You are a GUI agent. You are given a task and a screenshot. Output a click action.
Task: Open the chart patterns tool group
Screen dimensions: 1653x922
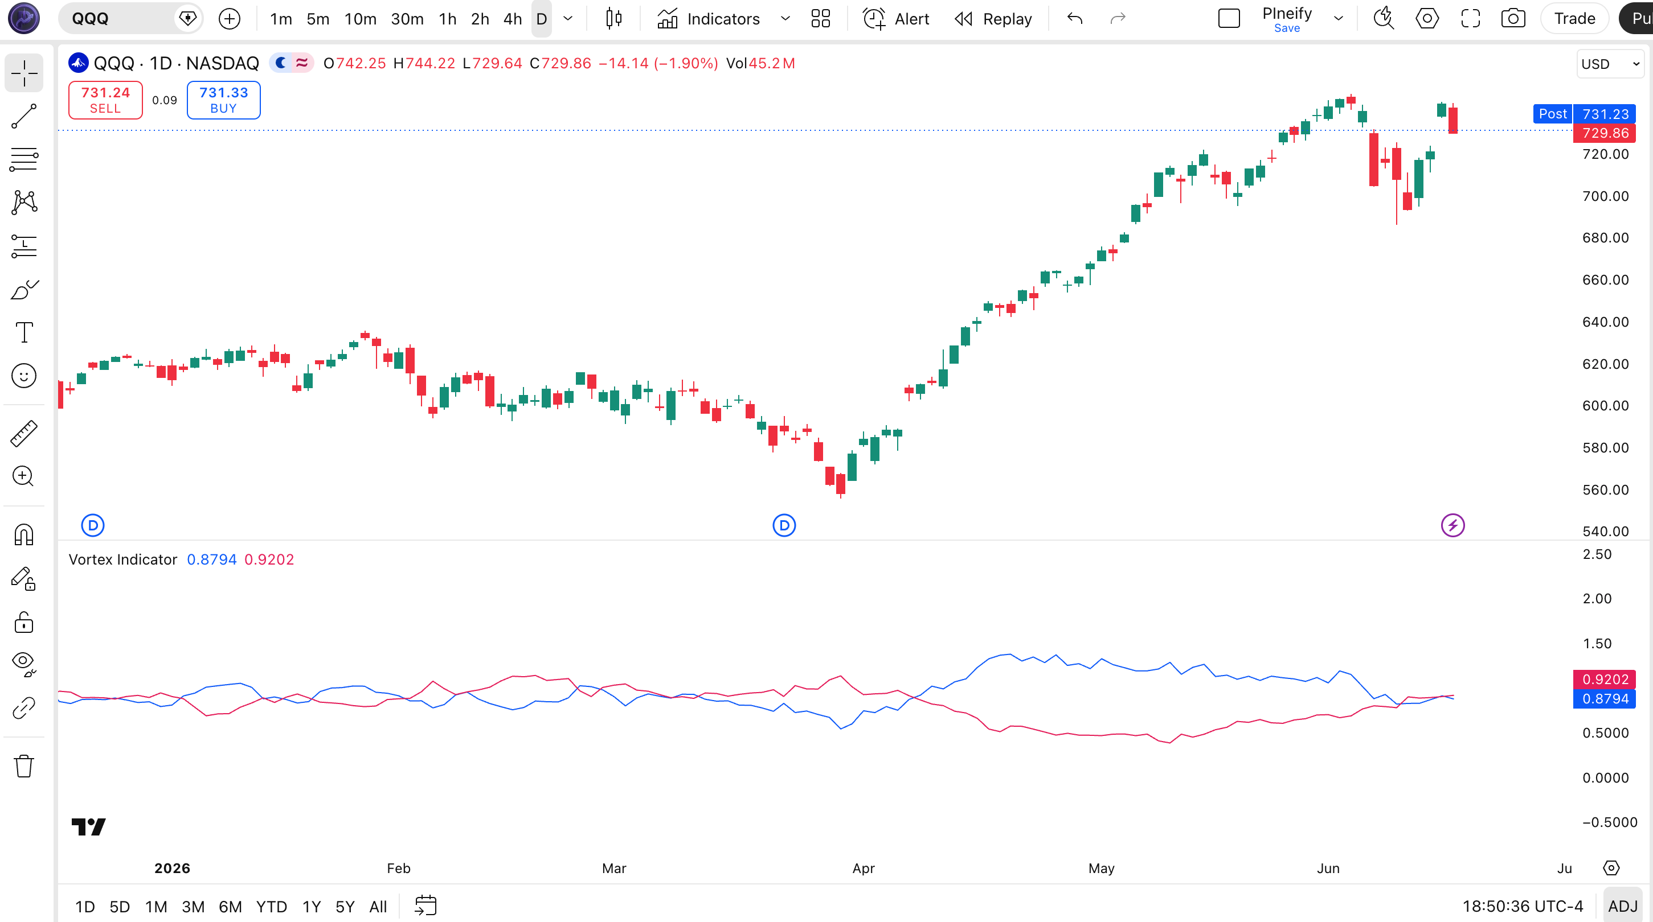(24, 203)
